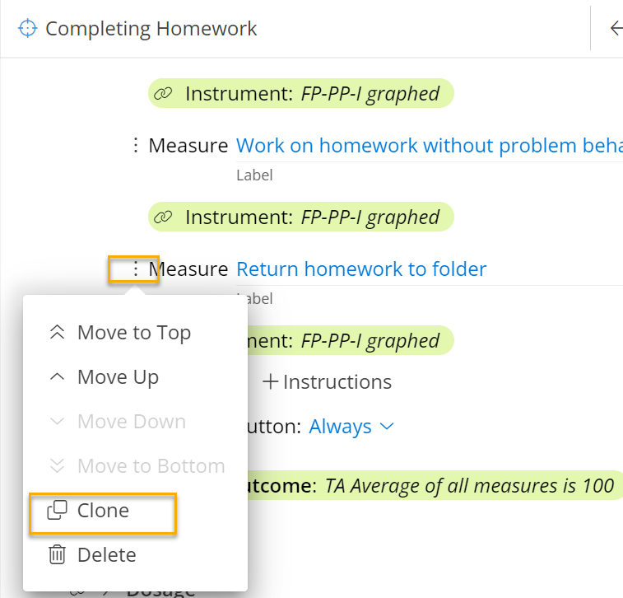Click three-dot menu for Return homework measure

[136, 269]
